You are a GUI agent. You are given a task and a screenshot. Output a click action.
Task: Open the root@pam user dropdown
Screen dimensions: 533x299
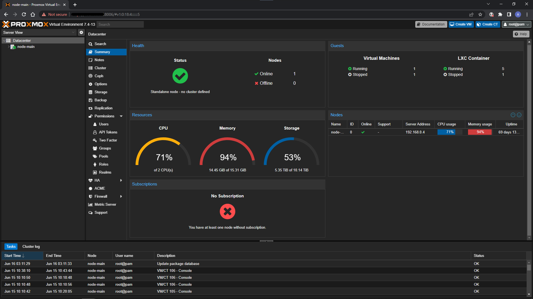[516, 24]
